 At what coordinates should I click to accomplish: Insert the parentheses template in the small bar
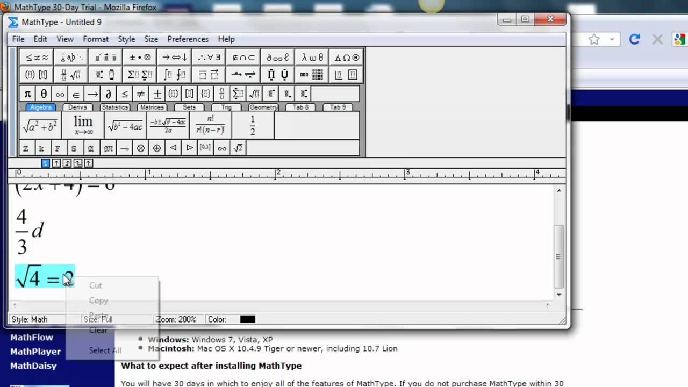click(173, 94)
